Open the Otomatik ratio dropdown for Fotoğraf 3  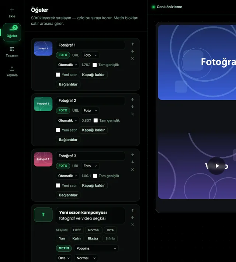coord(67,176)
